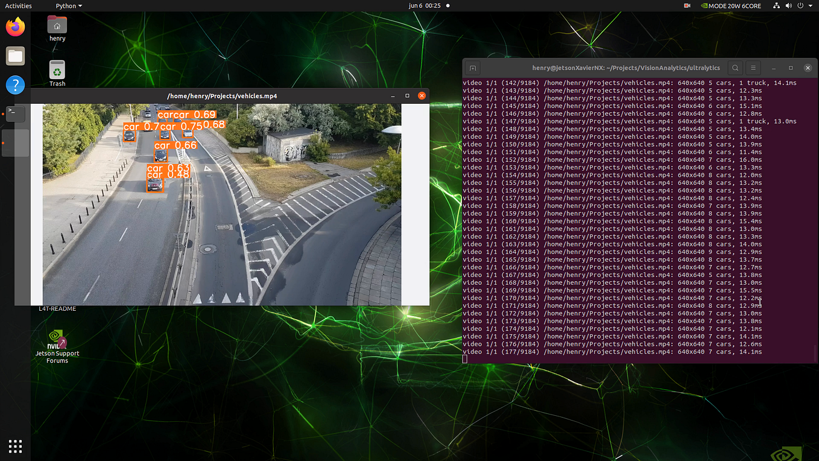Click the 'car 0.48' detection label in video
819x461 pixels.
click(168, 174)
